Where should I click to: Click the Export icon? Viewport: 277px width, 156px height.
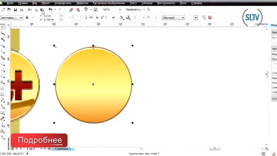(78, 10)
